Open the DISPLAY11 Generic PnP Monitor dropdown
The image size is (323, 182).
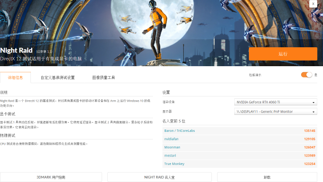[275, 112]
